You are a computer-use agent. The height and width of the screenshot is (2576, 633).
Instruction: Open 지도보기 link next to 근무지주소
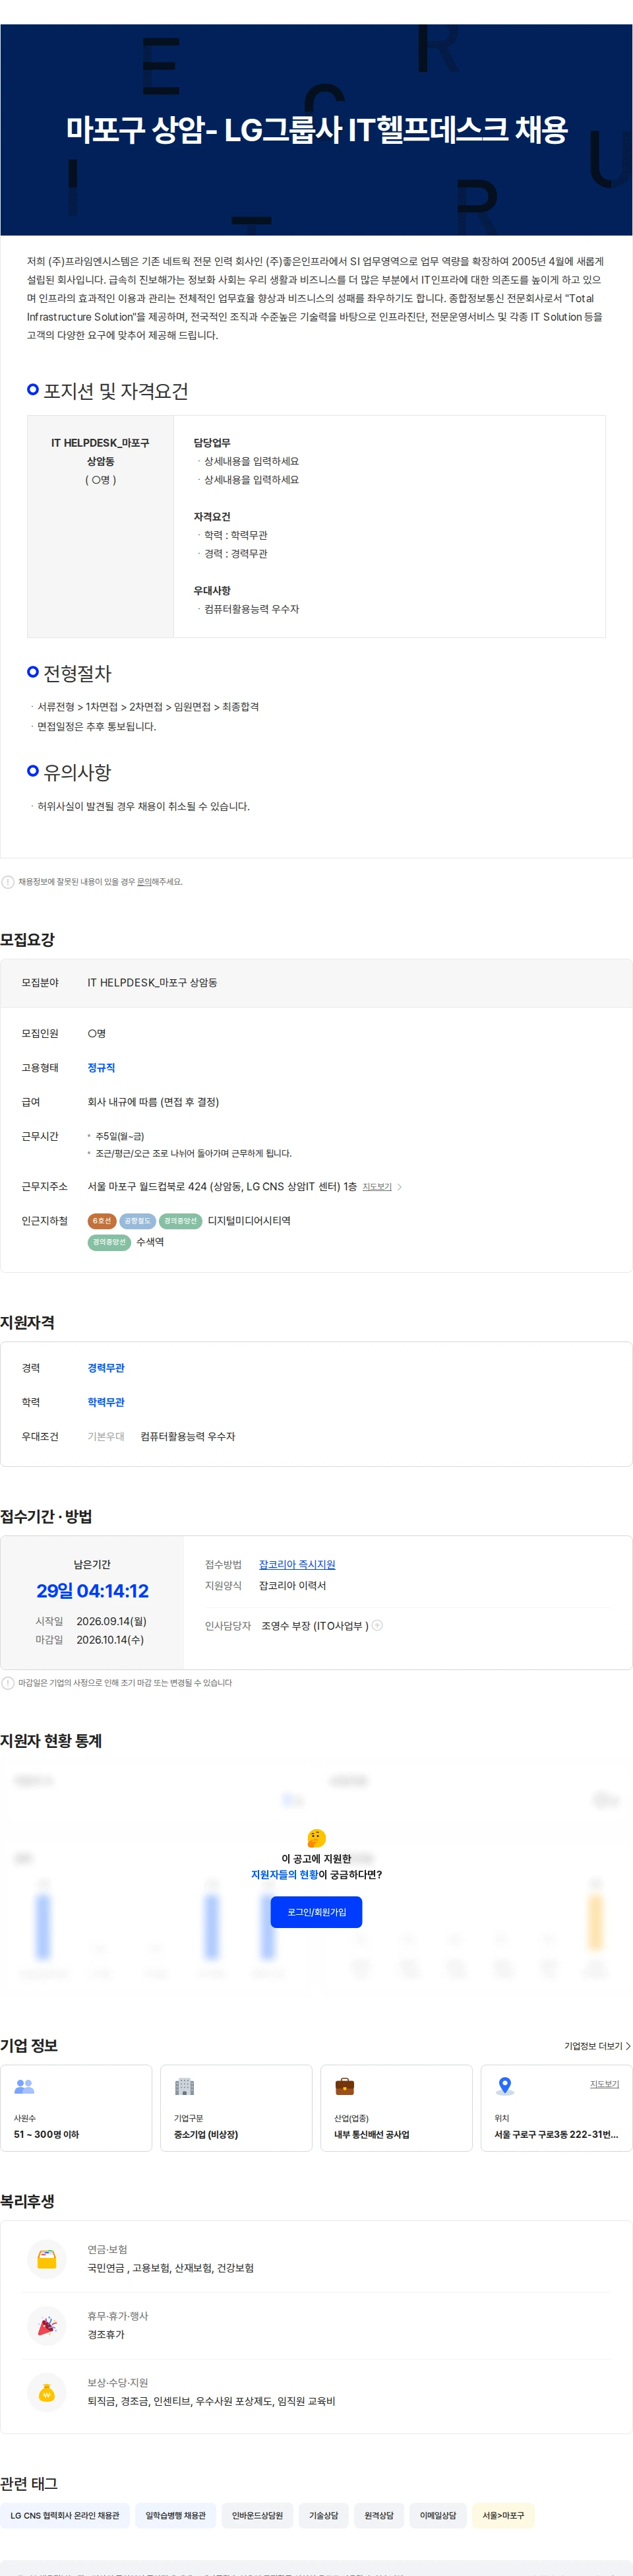click(377, 1187)
